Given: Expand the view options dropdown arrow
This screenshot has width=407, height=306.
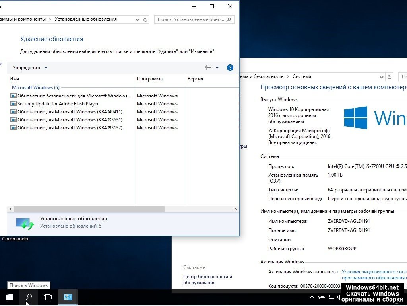Looking at the screenshot, I should point(217,68).
